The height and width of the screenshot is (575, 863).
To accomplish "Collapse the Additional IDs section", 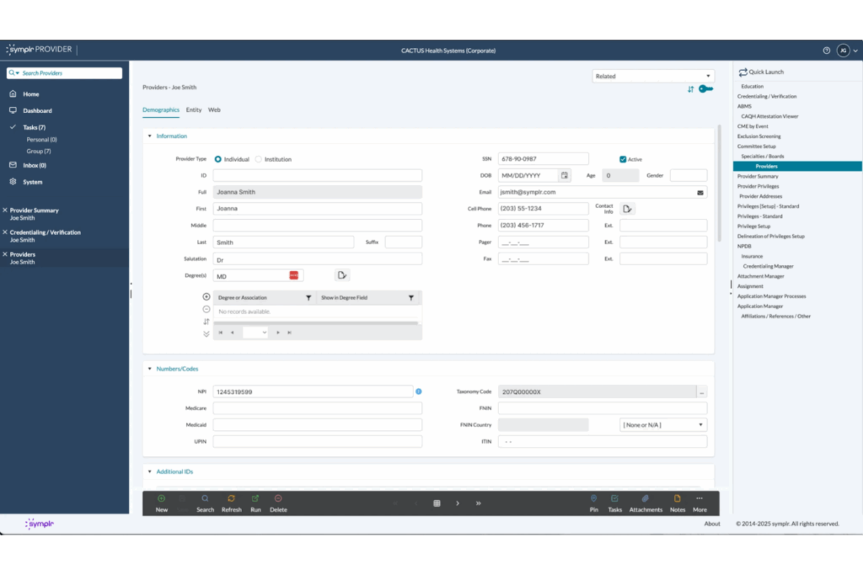I will [150, 472].
